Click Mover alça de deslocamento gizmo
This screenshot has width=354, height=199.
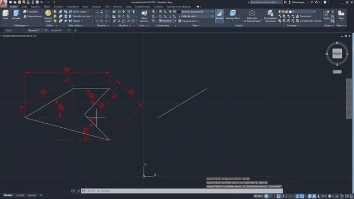click(252, 16)
